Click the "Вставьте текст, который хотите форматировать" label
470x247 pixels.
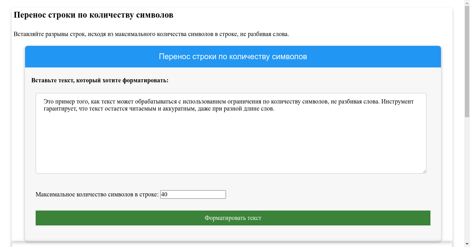[x=100, y=80]
